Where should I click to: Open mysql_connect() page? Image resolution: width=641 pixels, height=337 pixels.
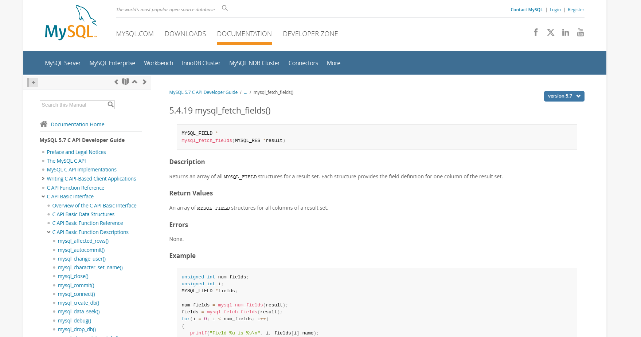point(77,294)
